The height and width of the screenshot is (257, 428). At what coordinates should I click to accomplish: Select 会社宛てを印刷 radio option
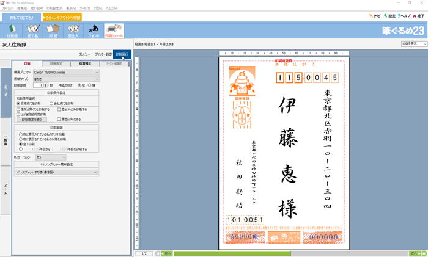click(51, 104)
